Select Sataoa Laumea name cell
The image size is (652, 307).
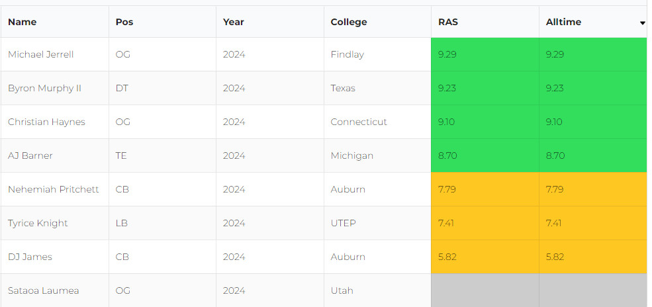coord(55,290)
